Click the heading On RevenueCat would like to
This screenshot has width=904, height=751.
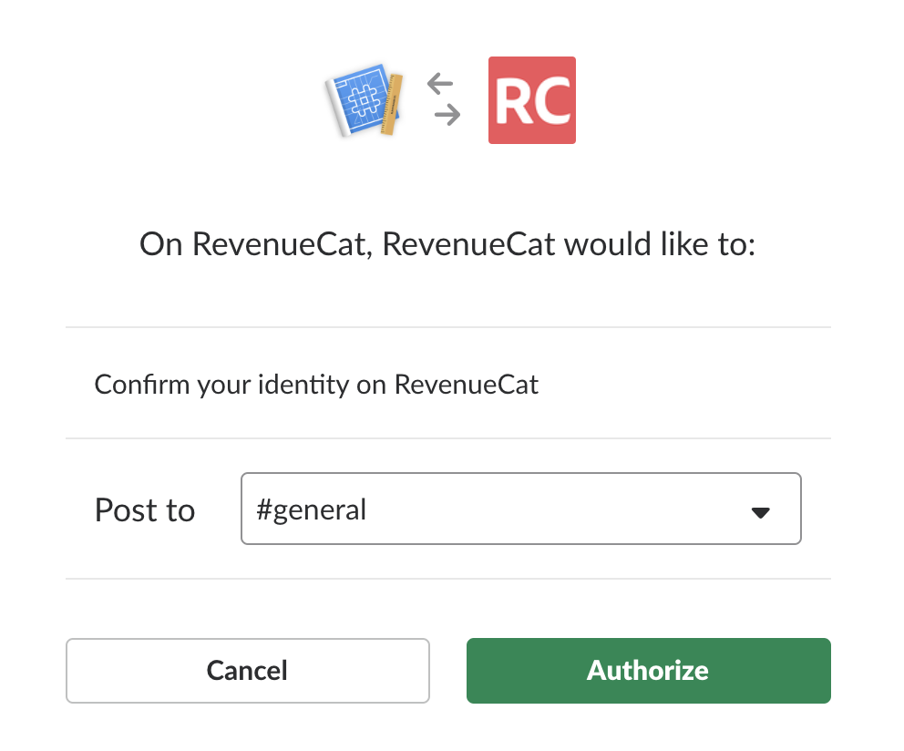click(x=447, y=244)
